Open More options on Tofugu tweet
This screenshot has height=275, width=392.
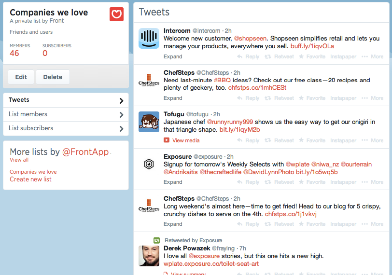373,140
